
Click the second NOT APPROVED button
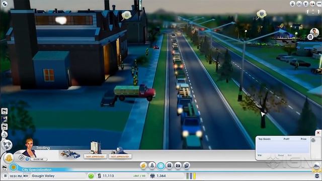(120, 156)
